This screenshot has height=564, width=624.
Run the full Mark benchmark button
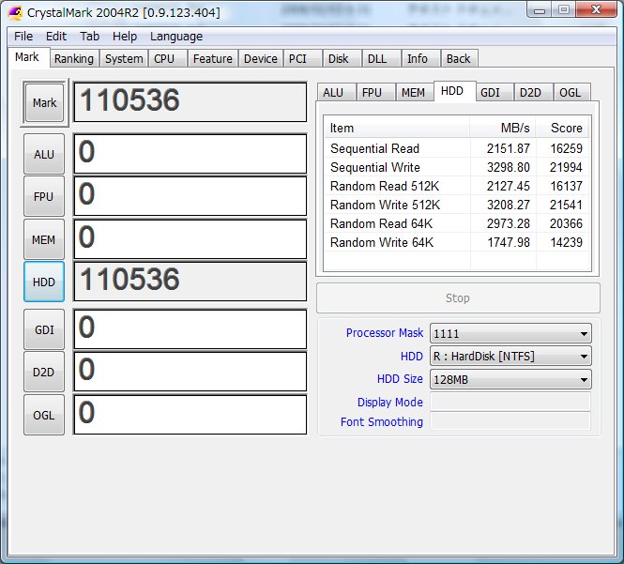pyautogui.click(x=44, y=102)
